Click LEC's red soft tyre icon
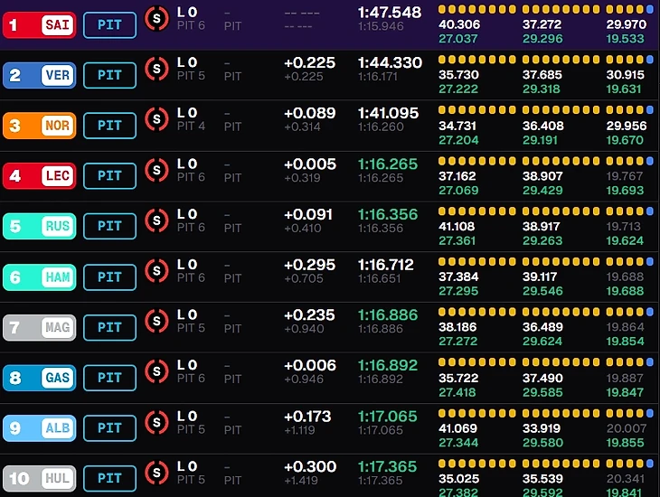This screenshot has height=497, width=660. tap(156, 170)
